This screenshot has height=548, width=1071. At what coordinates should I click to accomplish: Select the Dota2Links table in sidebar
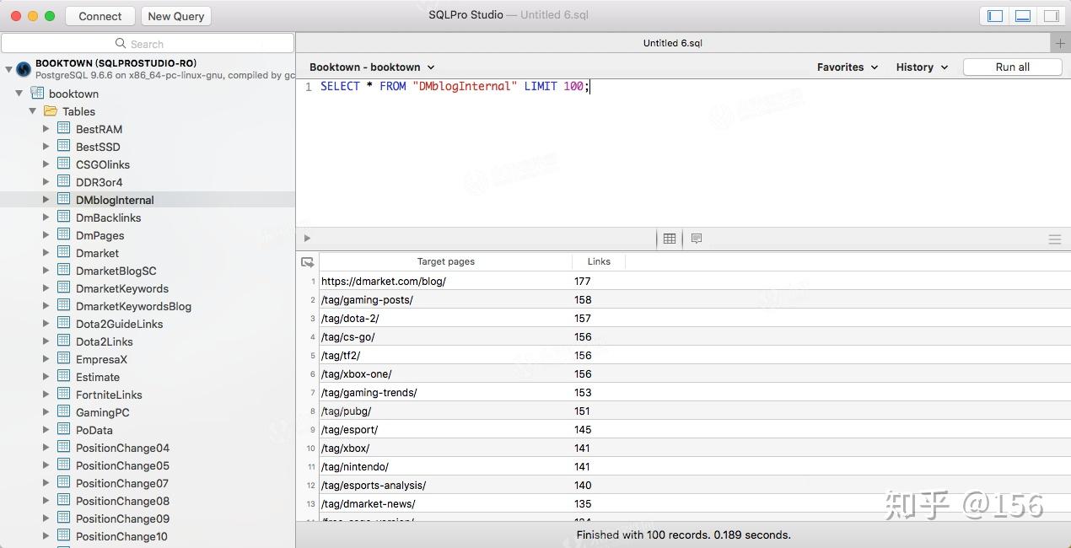point(104,341)
